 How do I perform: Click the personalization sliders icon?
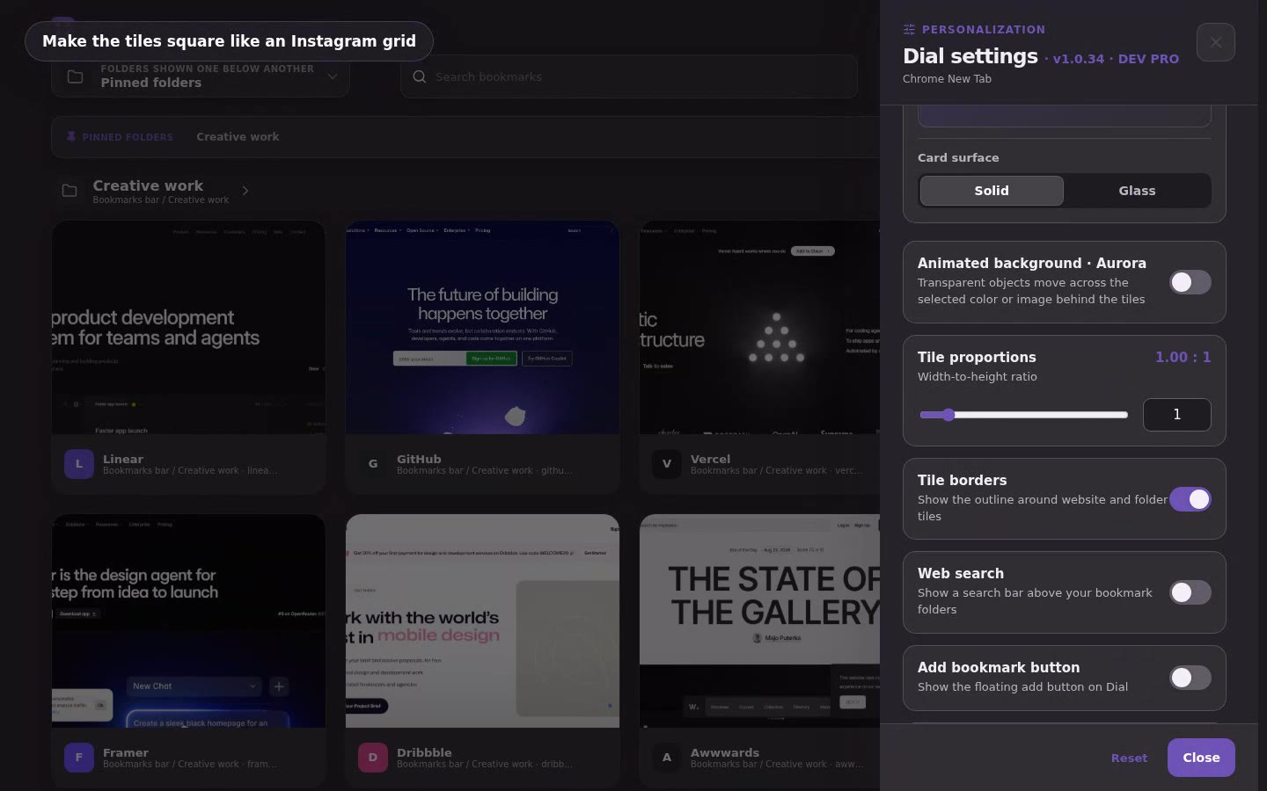(x=909, y=29)
